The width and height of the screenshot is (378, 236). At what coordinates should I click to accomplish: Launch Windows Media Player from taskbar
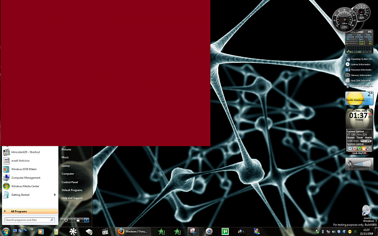click(40, 231)
